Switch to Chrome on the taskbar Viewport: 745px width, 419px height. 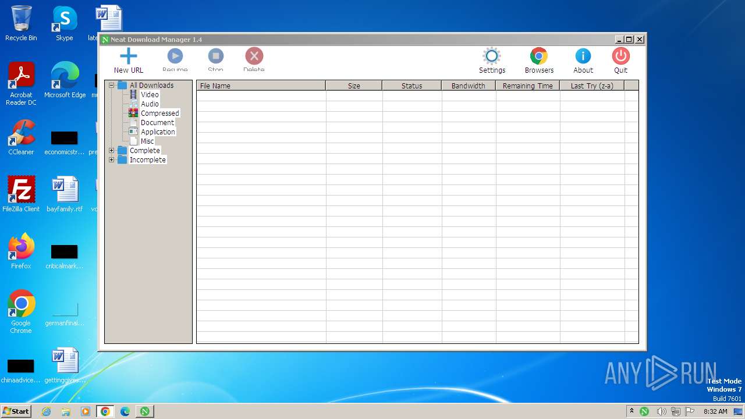coord(105,411)
